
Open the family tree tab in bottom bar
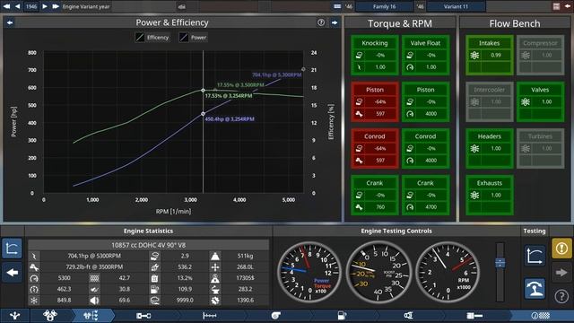point(14,316)
